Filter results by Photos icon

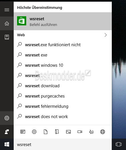[68, 132]
